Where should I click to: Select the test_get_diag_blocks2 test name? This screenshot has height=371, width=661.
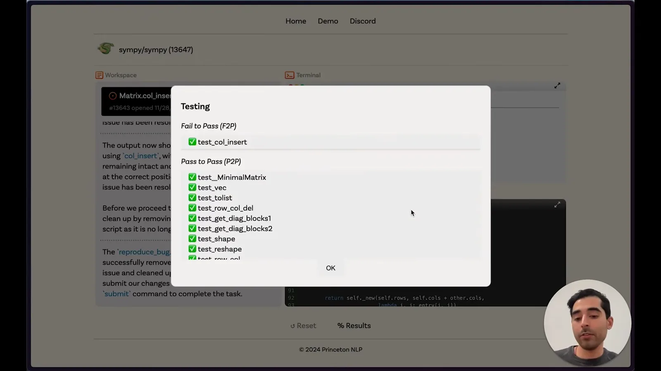pos(235,229)
